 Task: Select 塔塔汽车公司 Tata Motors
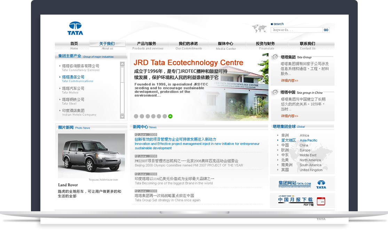[x=73, y=90]
